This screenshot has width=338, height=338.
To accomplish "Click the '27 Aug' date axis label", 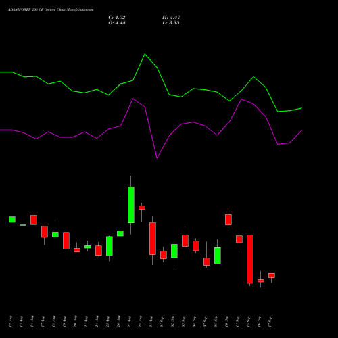I will click(129, 322).
